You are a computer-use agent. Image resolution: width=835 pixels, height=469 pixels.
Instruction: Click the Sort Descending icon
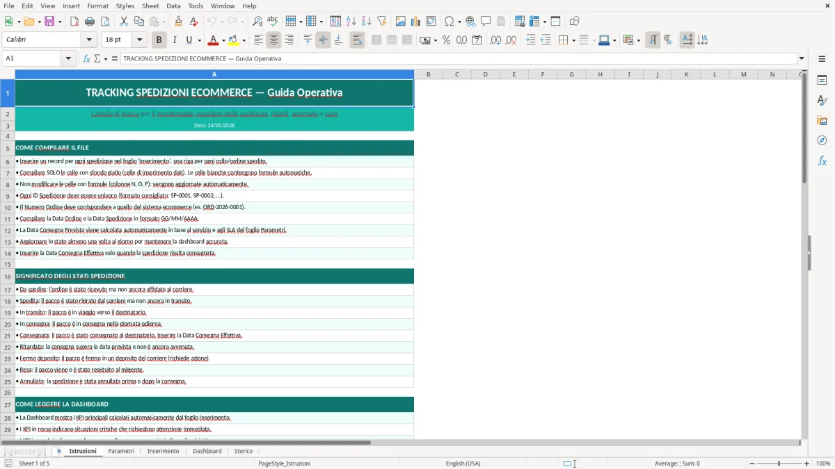366,22
